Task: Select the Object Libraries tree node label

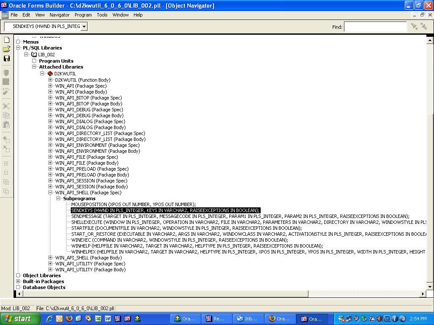Action: point(42,275)
